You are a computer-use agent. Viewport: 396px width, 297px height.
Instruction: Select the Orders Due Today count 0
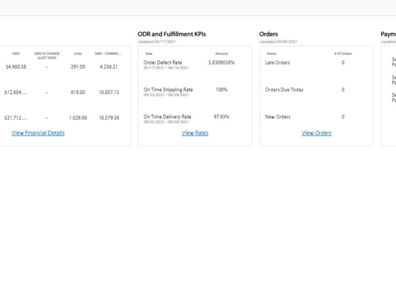click(343, 89)
